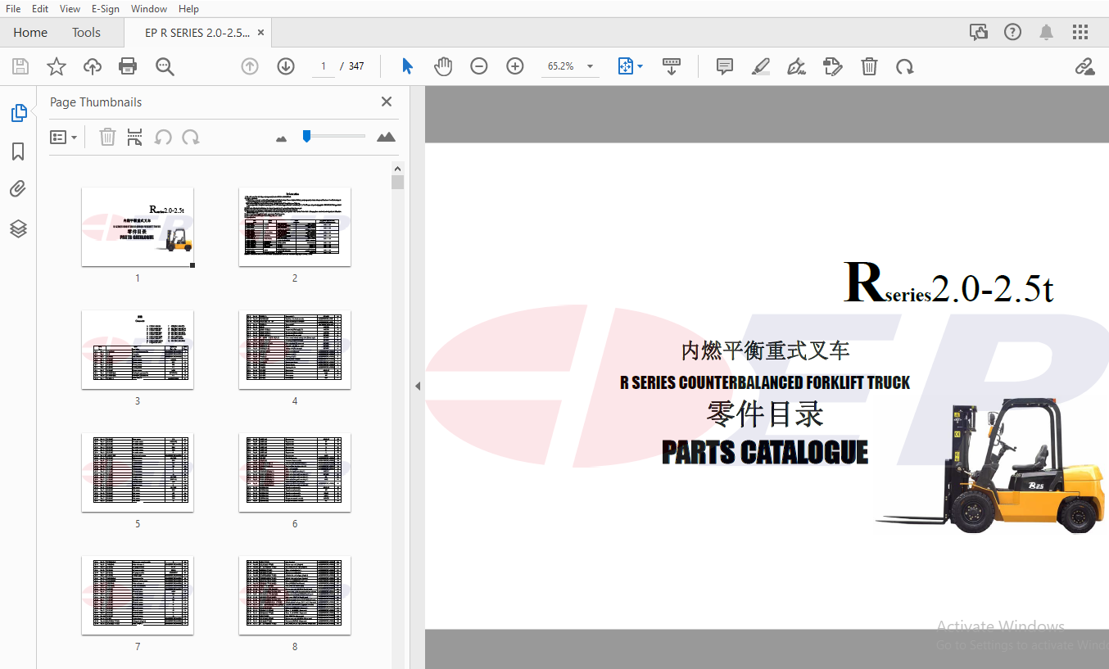The height and width of the screenshot is (669, 1109).
Task: Open the Window menu
Action: click(149, 8)
